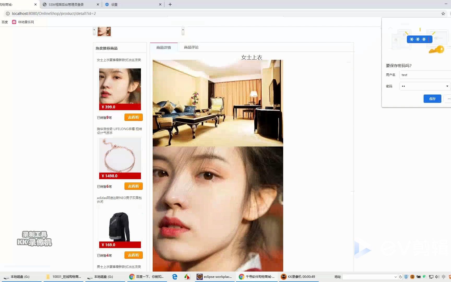Open network settings from tray icon
451x282 pixels.
coord(431,277)
